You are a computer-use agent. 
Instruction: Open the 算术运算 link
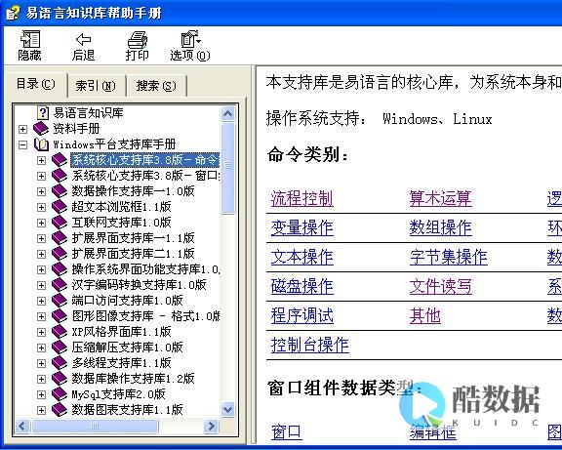tap(440, 198)
